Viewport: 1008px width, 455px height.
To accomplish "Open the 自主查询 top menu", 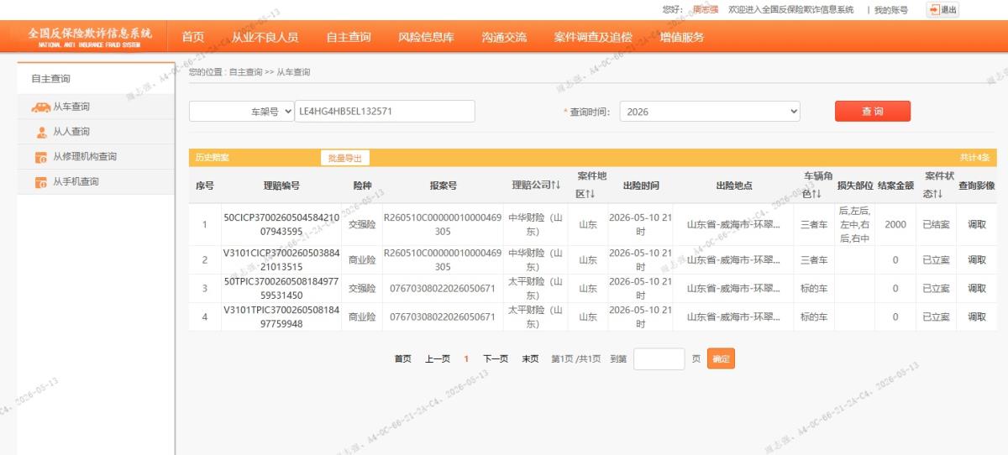I will 349,37.
